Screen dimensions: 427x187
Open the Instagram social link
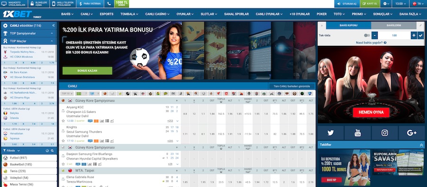[384, 133]
